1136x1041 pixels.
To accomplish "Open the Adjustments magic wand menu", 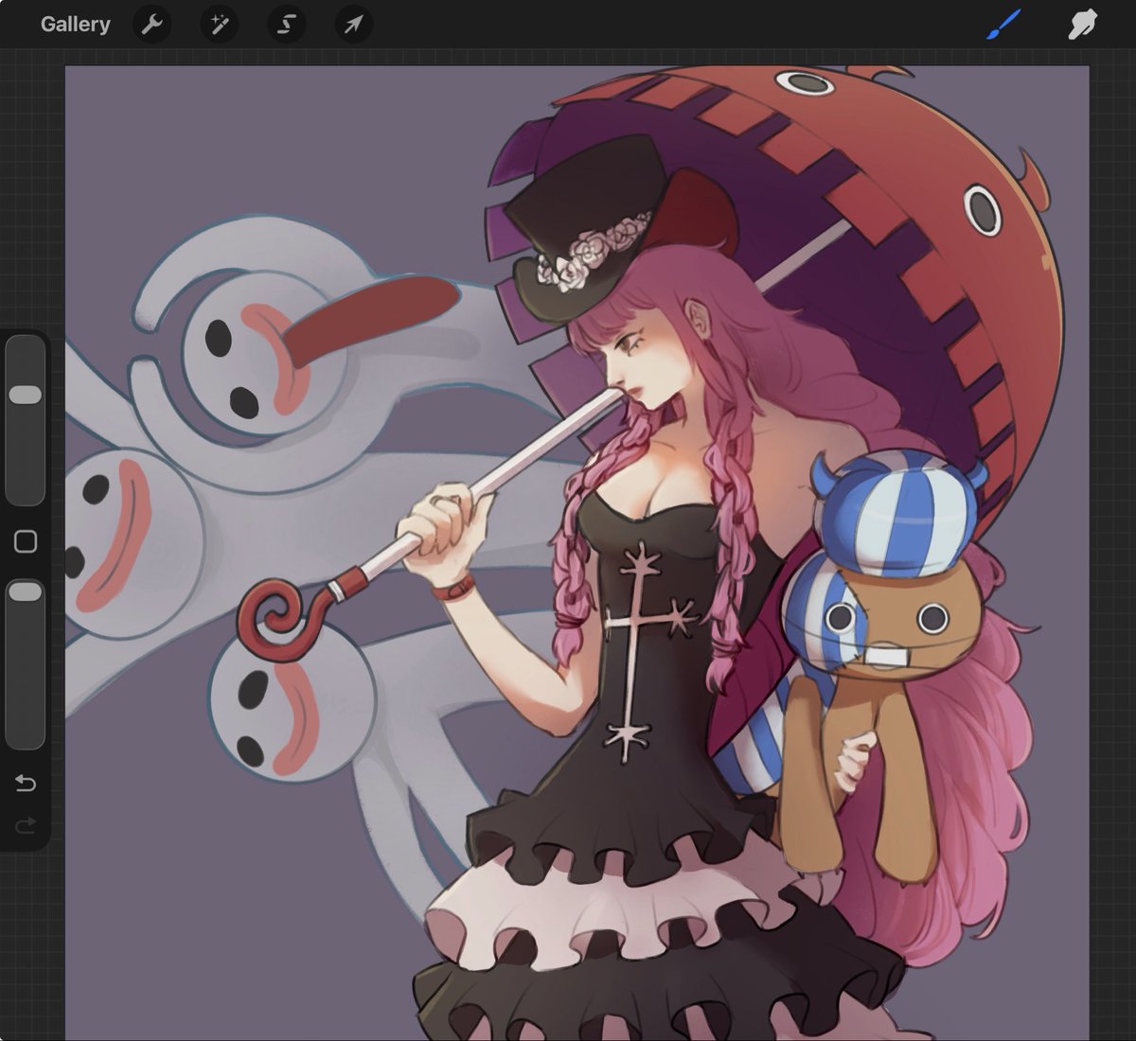I will pyautogui.click(x=219, y=25).
